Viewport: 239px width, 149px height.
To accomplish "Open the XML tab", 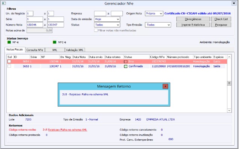I will tap(55, 50).
